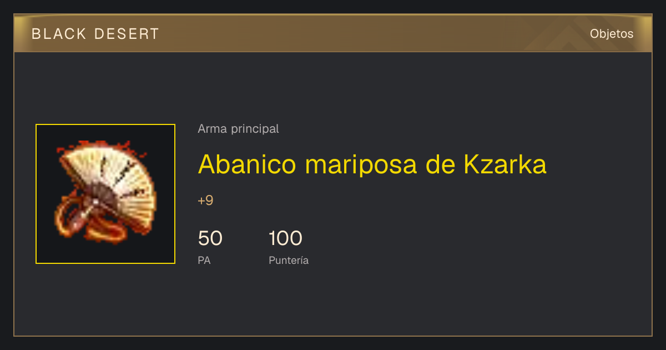Click the Kzarka butterfly fan item icon
The image size is (666, 350).
point(105,194)
